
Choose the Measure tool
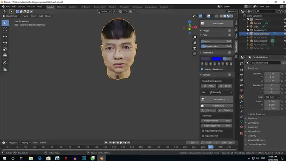[5, 69]
